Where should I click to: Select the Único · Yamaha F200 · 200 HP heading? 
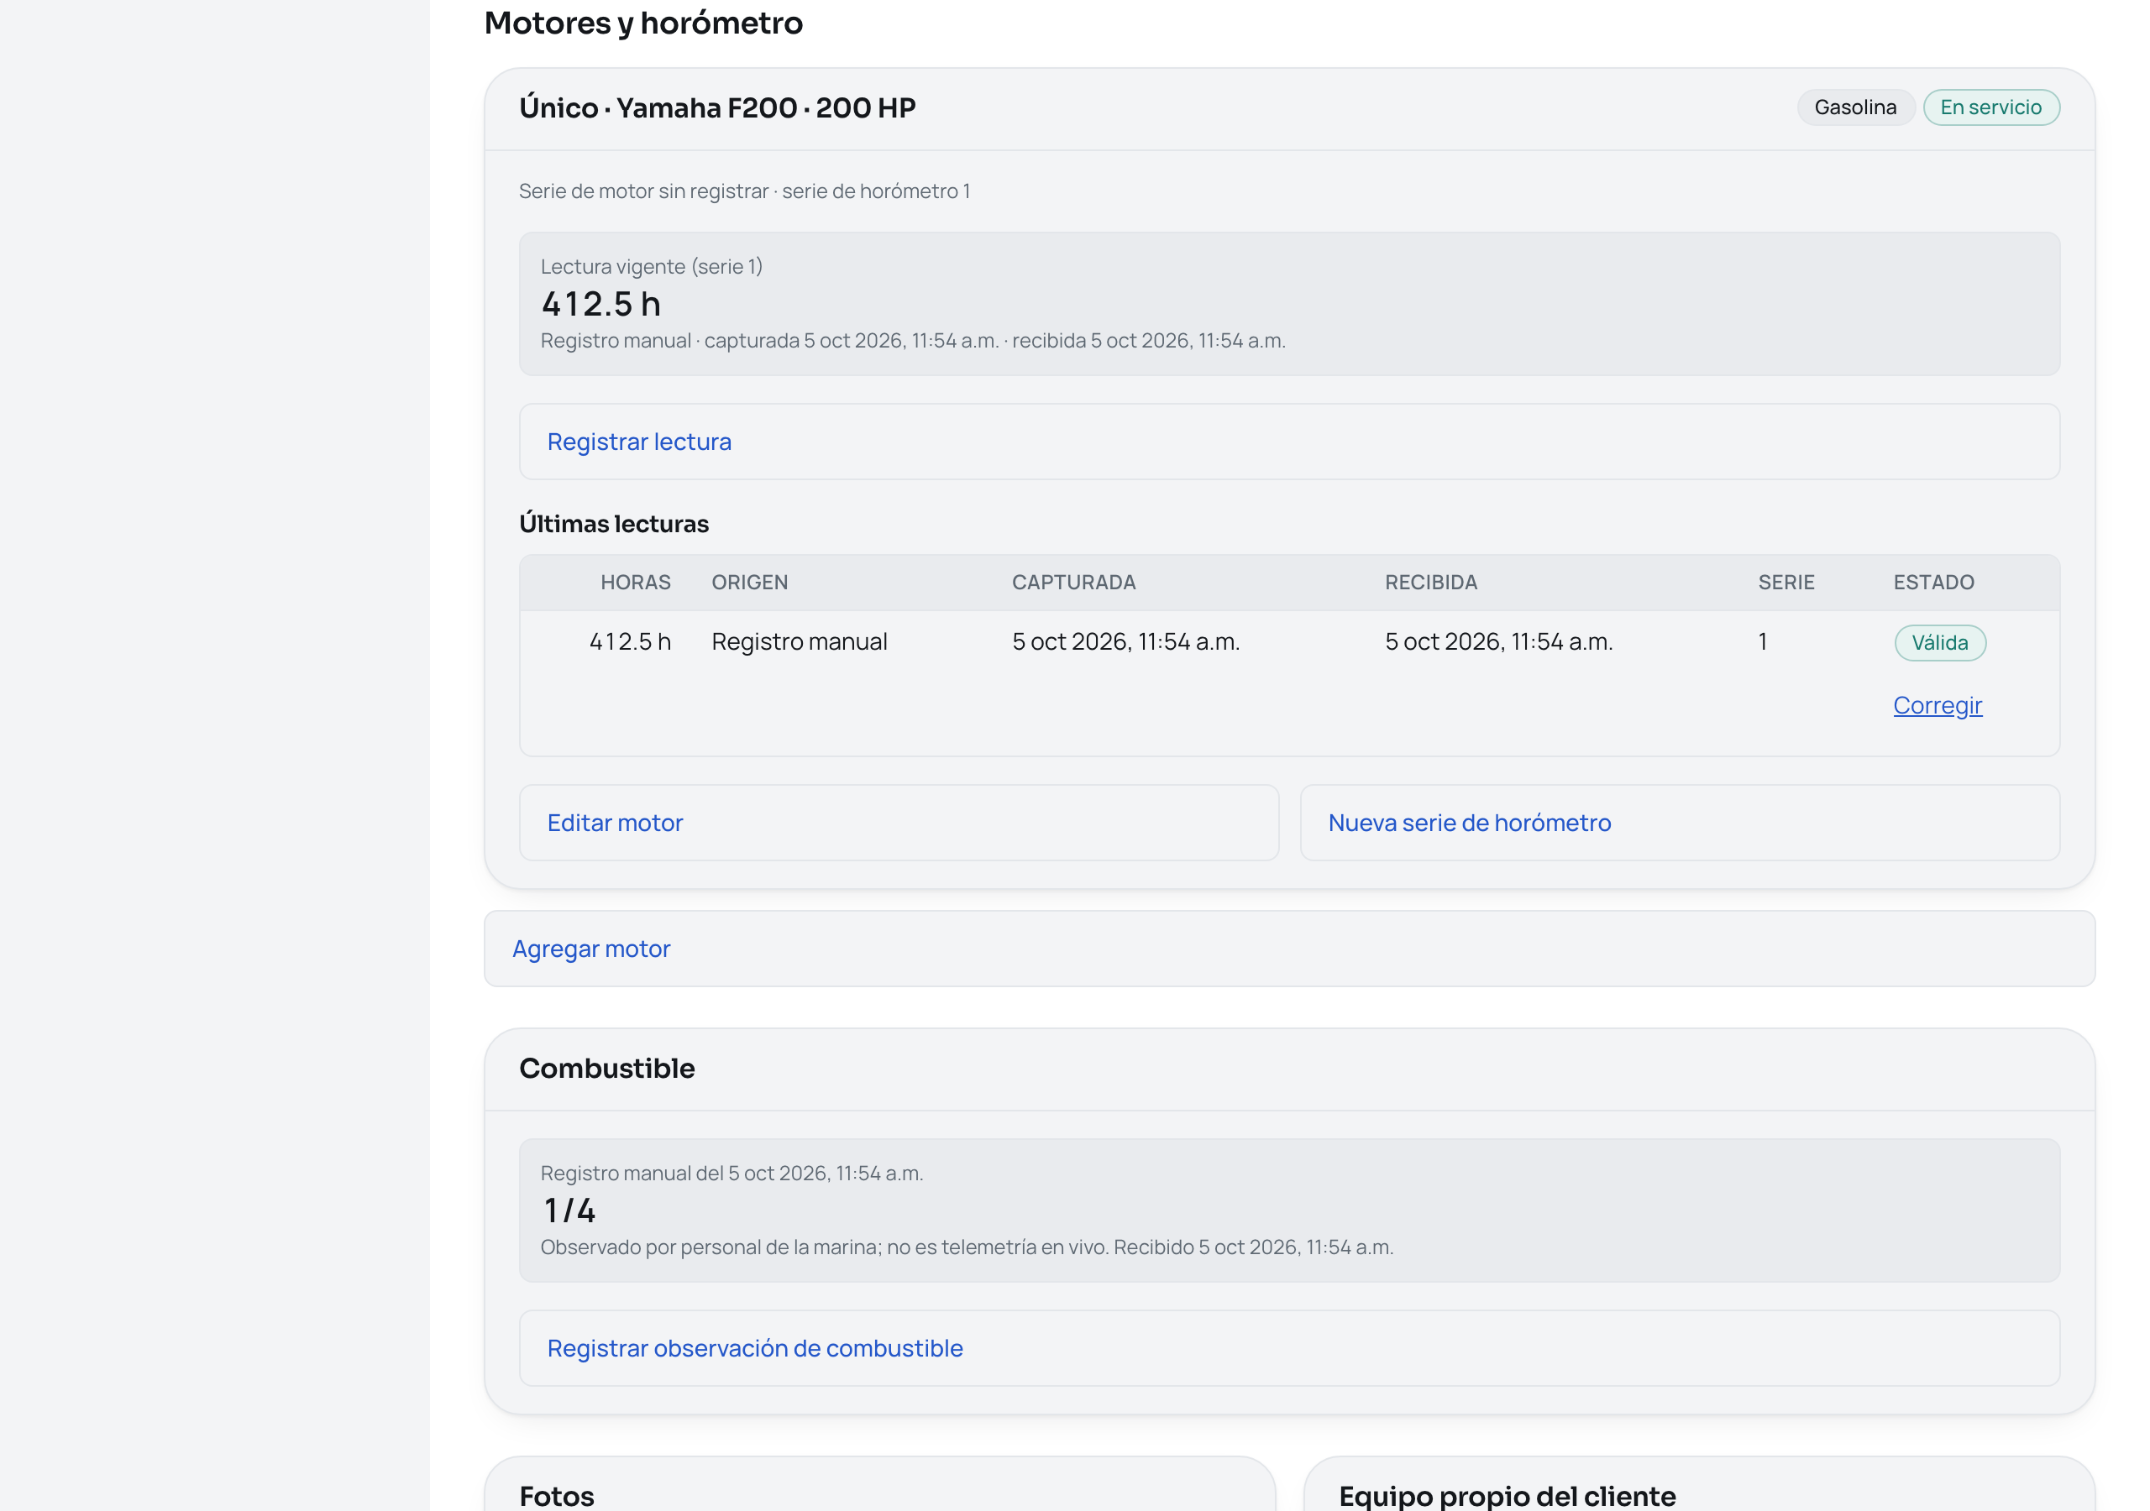tap(717, 107)
